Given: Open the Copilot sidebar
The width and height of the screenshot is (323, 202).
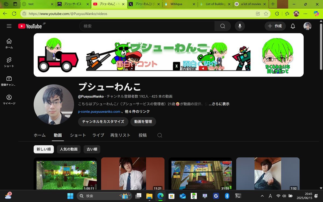Looking at the screenshot, I should (x=316, y=13).
